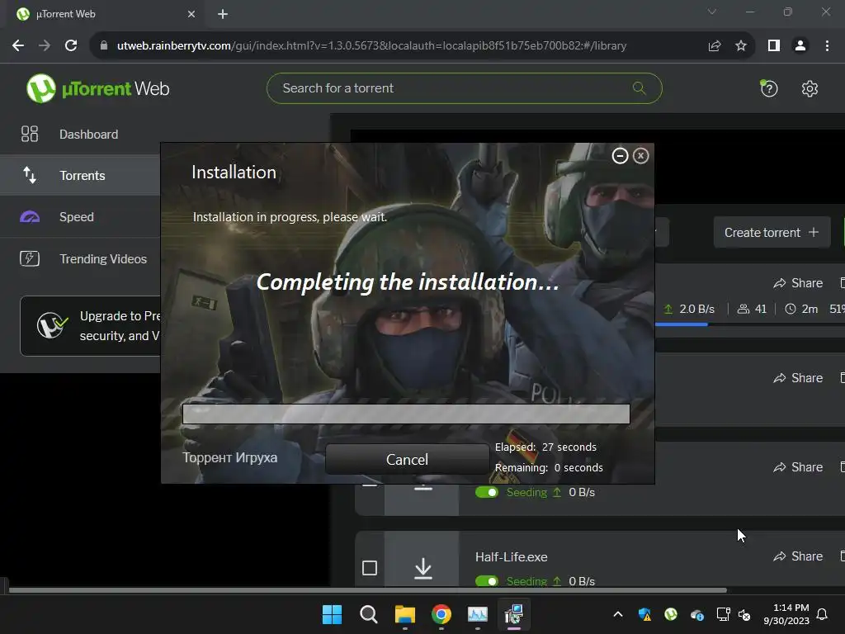Toggle seeding switch for Half-Life.exe
This screenshot has width=845, height=634.
pyautogui.click(x=487, y=581)
